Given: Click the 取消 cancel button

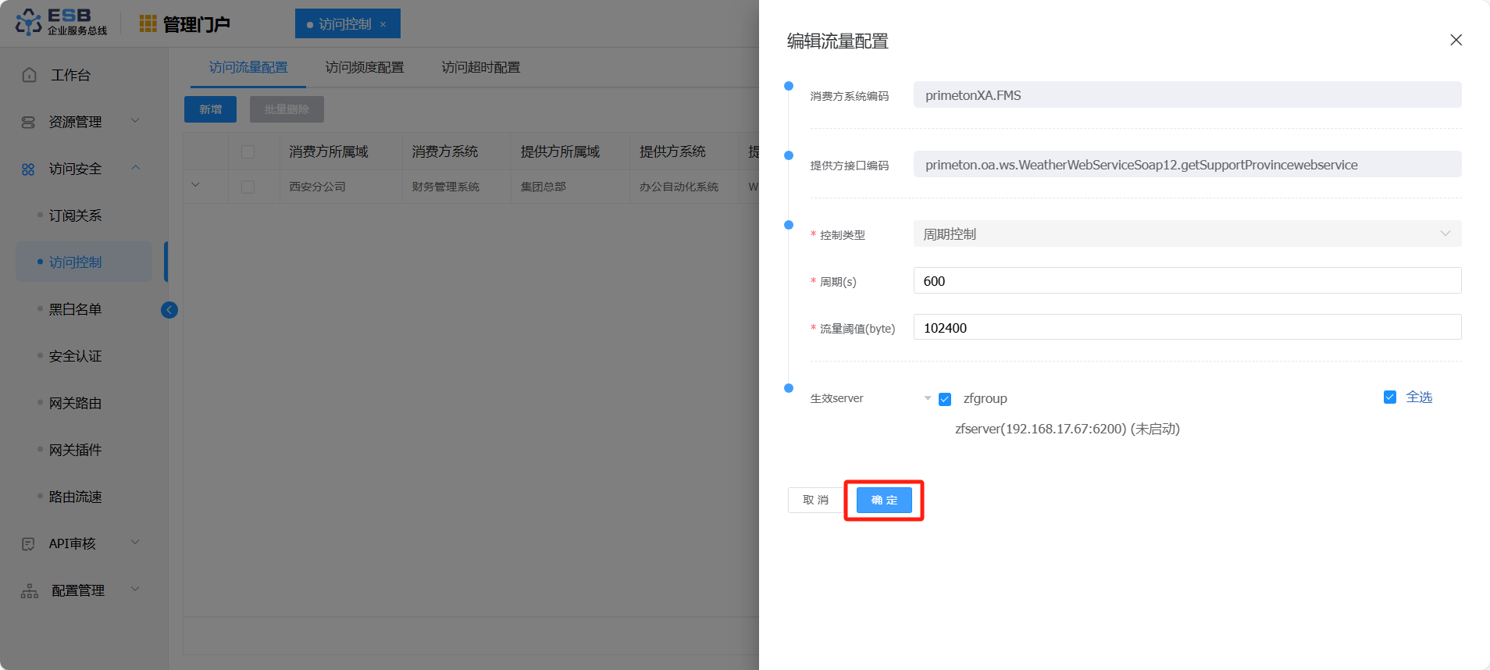Looking at the screenshot, I should pos(815,500).
